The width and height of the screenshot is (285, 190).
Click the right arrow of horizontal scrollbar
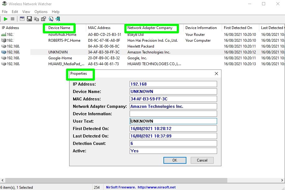(283, 180)
